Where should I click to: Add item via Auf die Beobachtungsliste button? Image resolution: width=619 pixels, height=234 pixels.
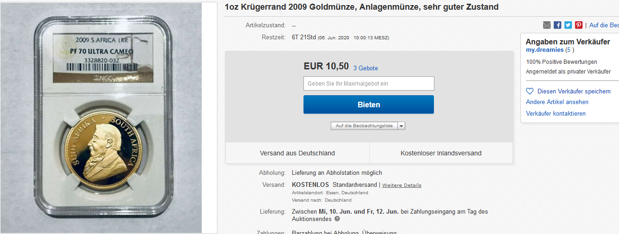364,126
